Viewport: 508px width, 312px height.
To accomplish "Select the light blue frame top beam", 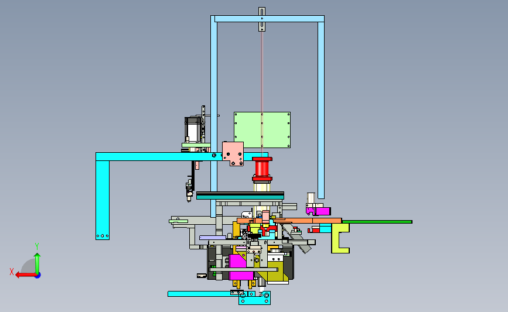I will (x=269, y=19).
